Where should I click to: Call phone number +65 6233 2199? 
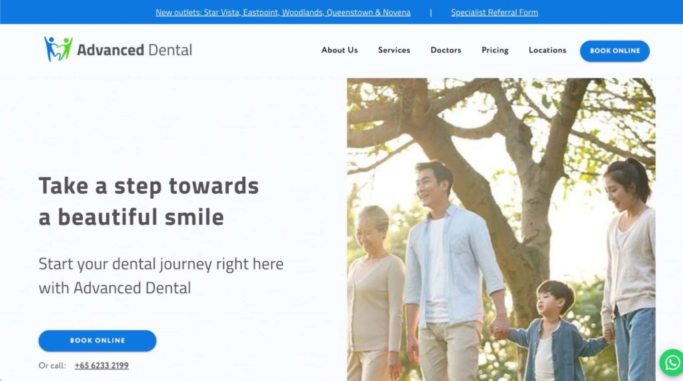[x=101, y=365]
